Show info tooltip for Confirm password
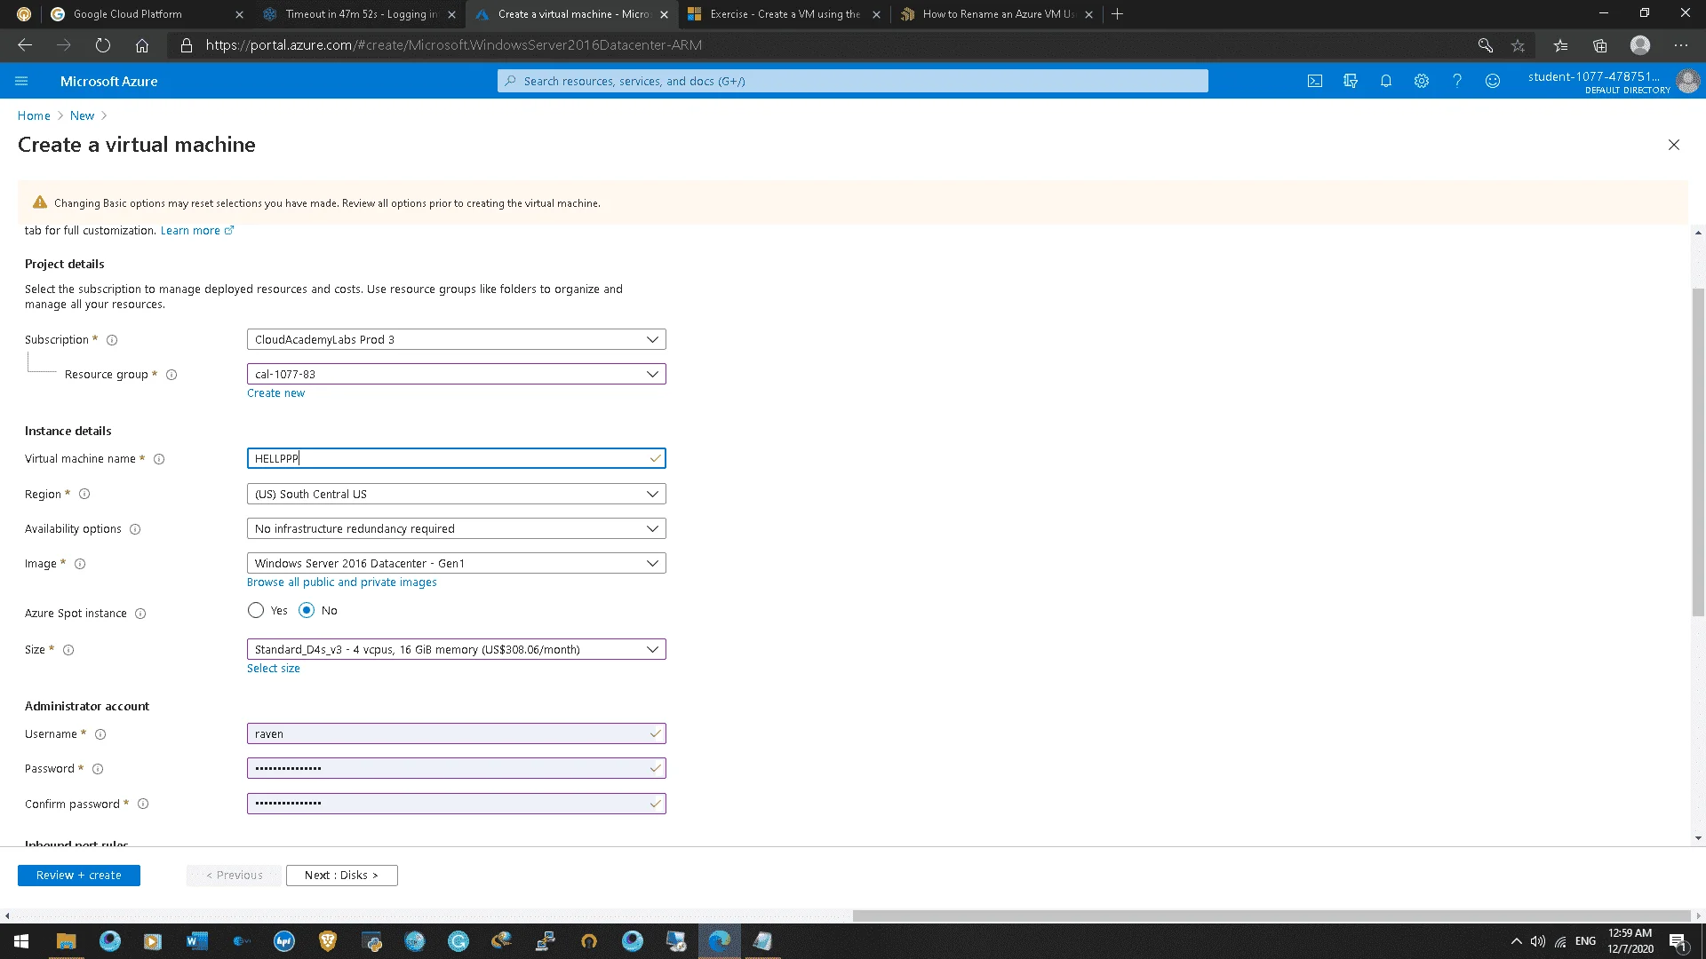The height and width of the screenshot is (959, 1706). 143,804
